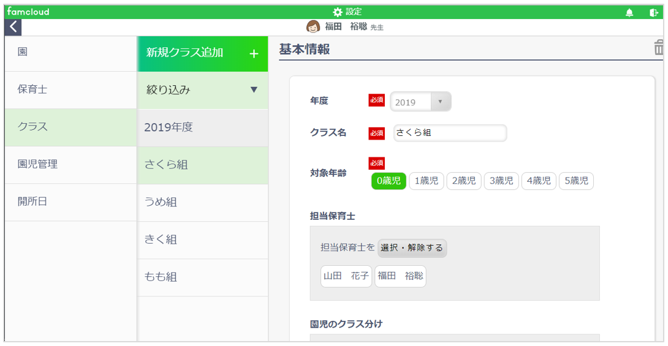Screen dimensions: 668x346
Task: Click the plus icon to add class
Action: (254, 54)
